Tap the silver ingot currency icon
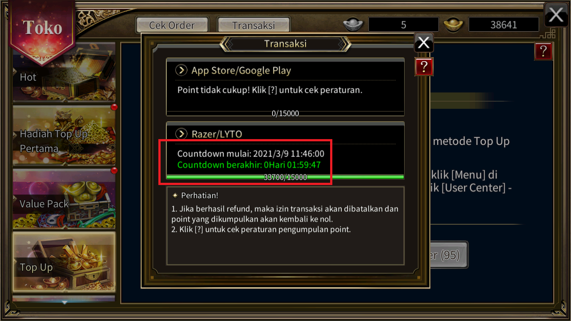571x321 pixels. pos(353,24)
